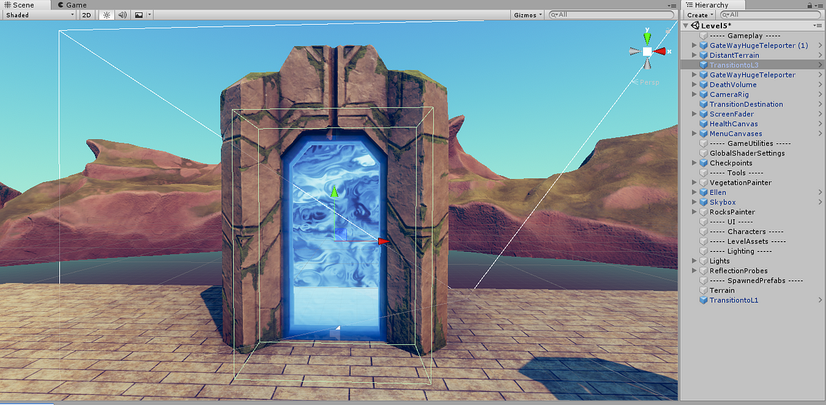Click the ReflectionProbes grey cube icon
826x405 pixels.
tap(703, 271)
